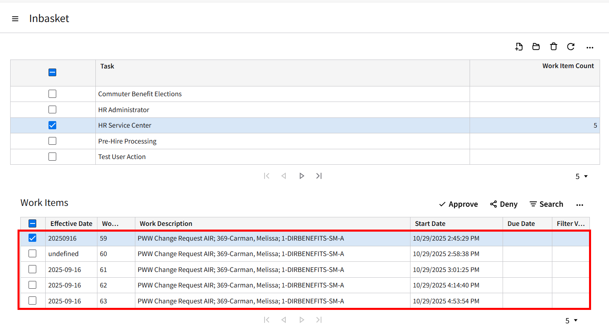The height and width of the screenshot is (336, 609).
Task: Click start date 10/29/2025 2:58:38 PM
Action: click(446, 254)
